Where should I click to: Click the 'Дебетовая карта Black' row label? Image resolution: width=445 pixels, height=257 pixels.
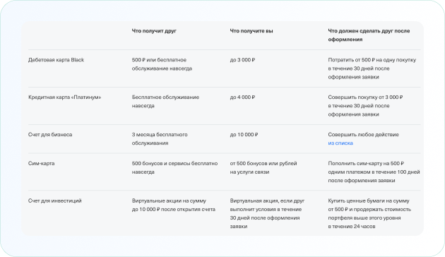(57, 60)
